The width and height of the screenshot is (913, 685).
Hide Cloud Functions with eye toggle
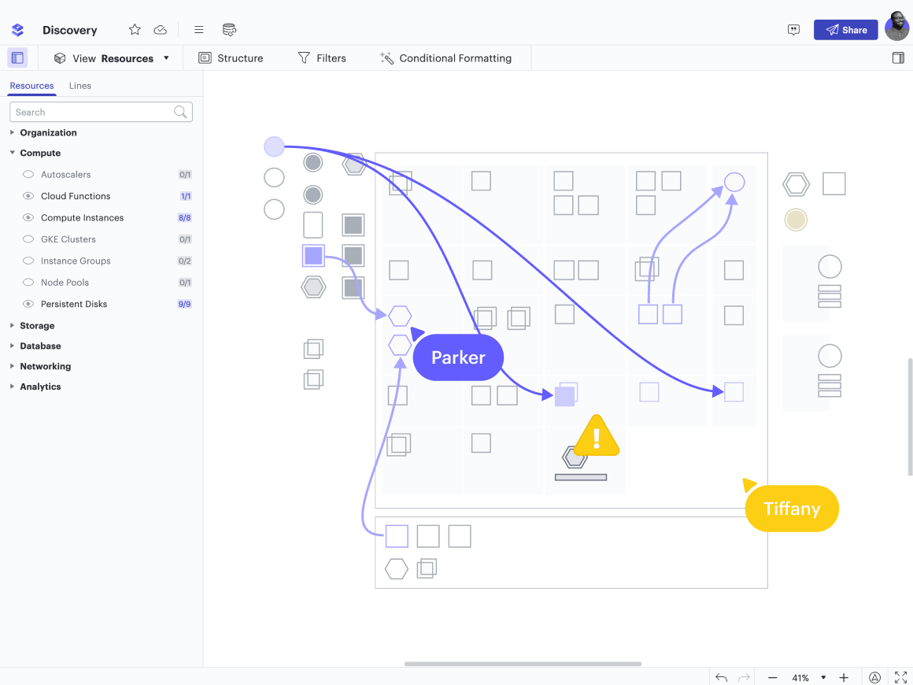click(x=28, y=196)
